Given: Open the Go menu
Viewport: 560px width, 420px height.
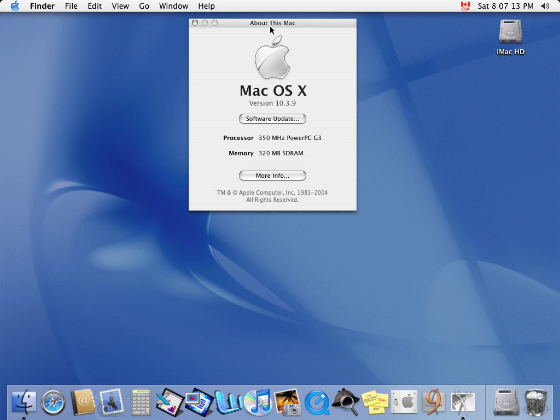Looking at the screenshot, I should pos(144,6).
